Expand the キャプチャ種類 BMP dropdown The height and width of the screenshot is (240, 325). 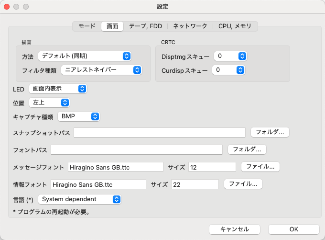tap(79, 116)
